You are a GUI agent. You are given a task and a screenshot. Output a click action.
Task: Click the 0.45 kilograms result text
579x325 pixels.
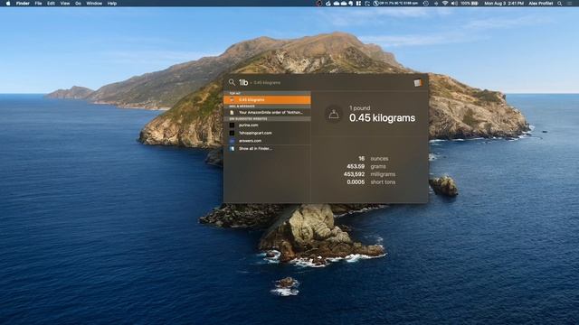382,118
